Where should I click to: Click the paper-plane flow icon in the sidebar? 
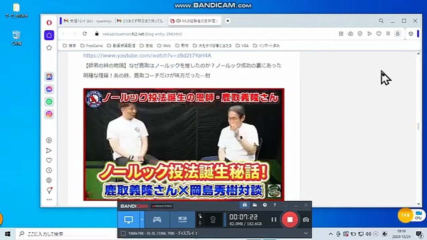pos(49,151)
